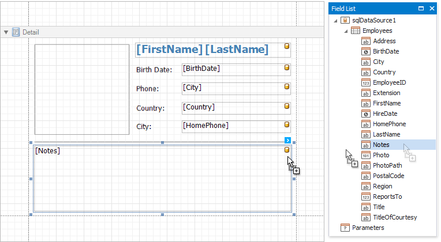Click the Employees table icon
Viewport: 441px width, 242px height.
point(356,31)
